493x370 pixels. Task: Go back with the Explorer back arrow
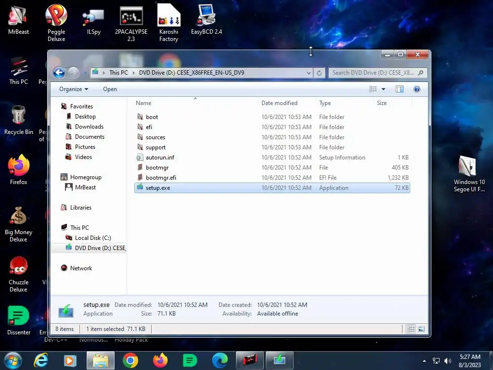[x=59, y=73]
